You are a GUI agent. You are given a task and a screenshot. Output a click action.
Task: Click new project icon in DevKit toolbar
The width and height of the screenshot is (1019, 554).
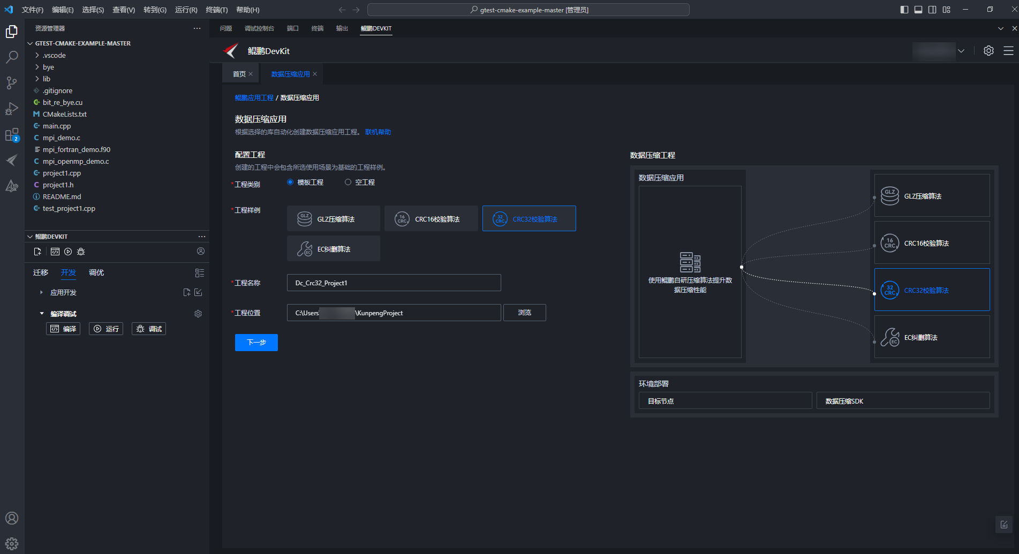point(37,252)
